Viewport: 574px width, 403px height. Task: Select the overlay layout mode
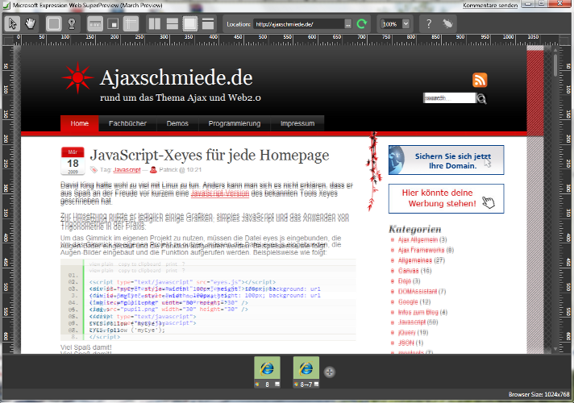190,24
